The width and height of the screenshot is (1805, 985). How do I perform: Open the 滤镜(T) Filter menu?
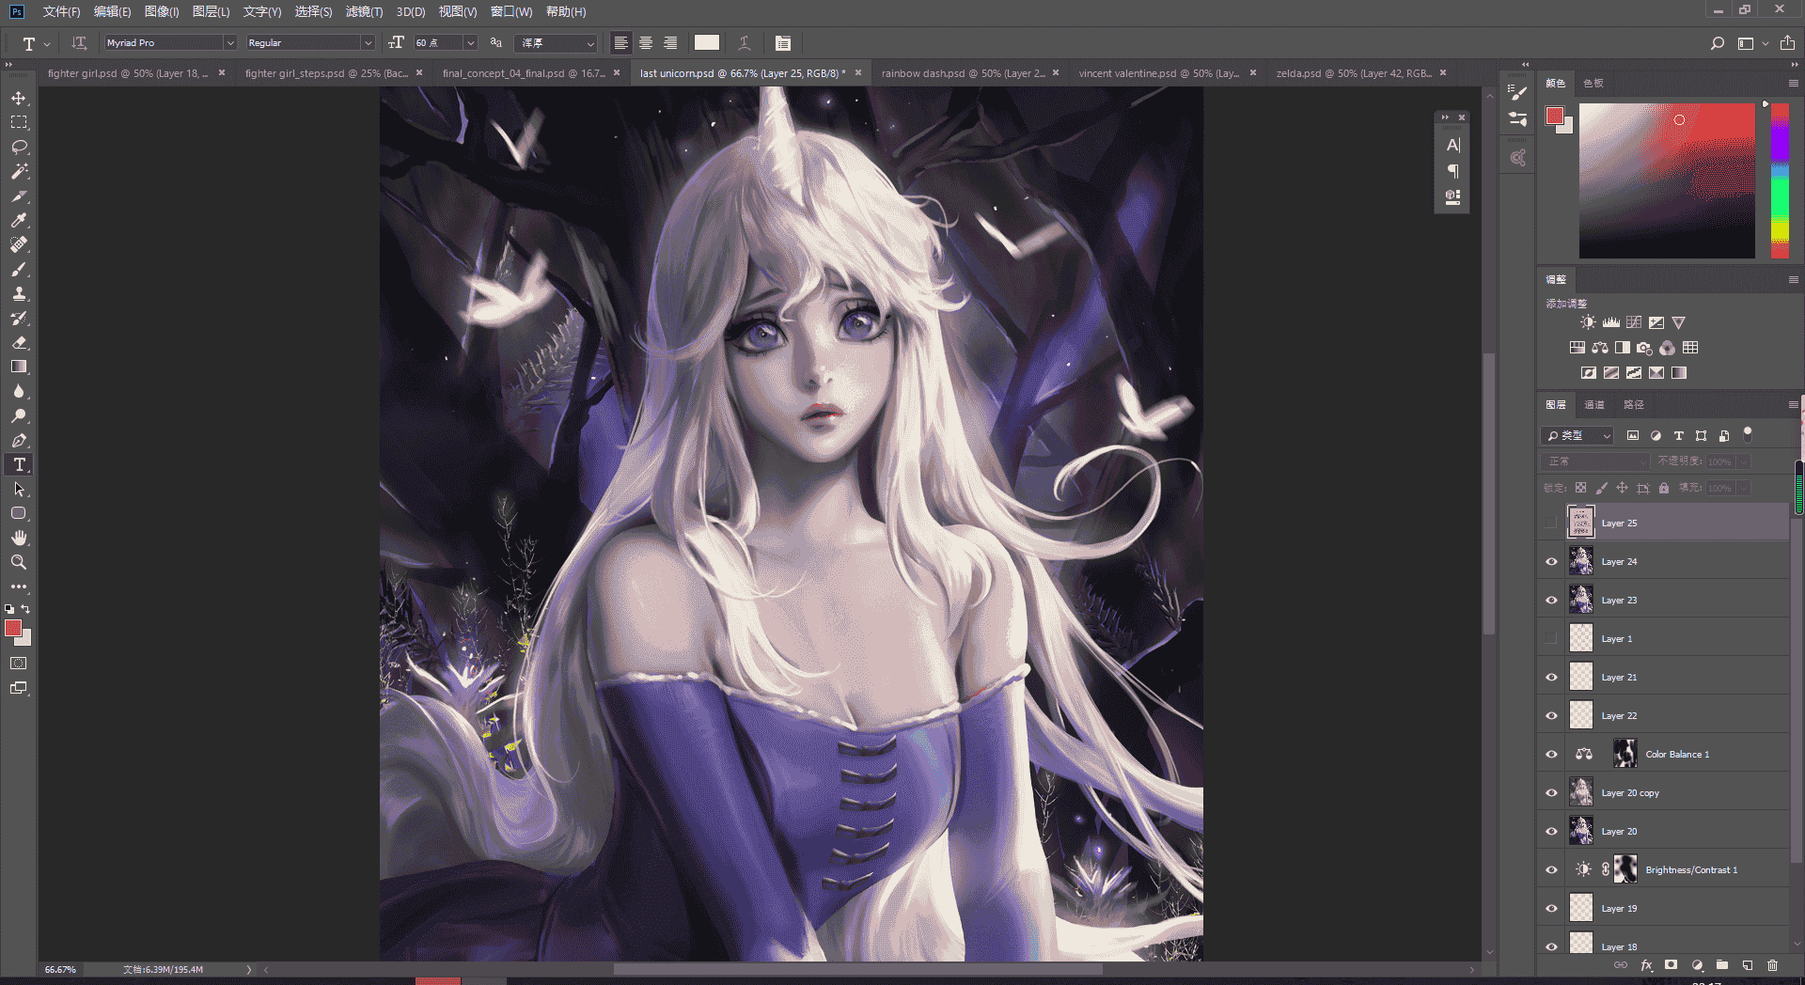click(x=364, y=12)
